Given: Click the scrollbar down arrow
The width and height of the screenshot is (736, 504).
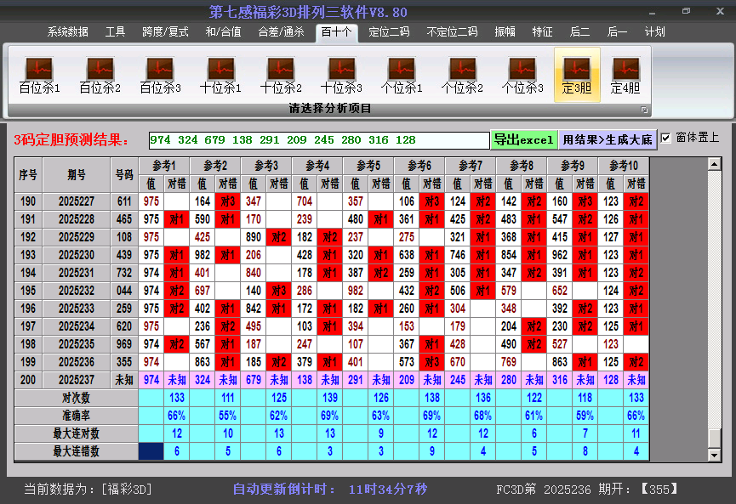Looking at the screenshot, I should (715, 455).
